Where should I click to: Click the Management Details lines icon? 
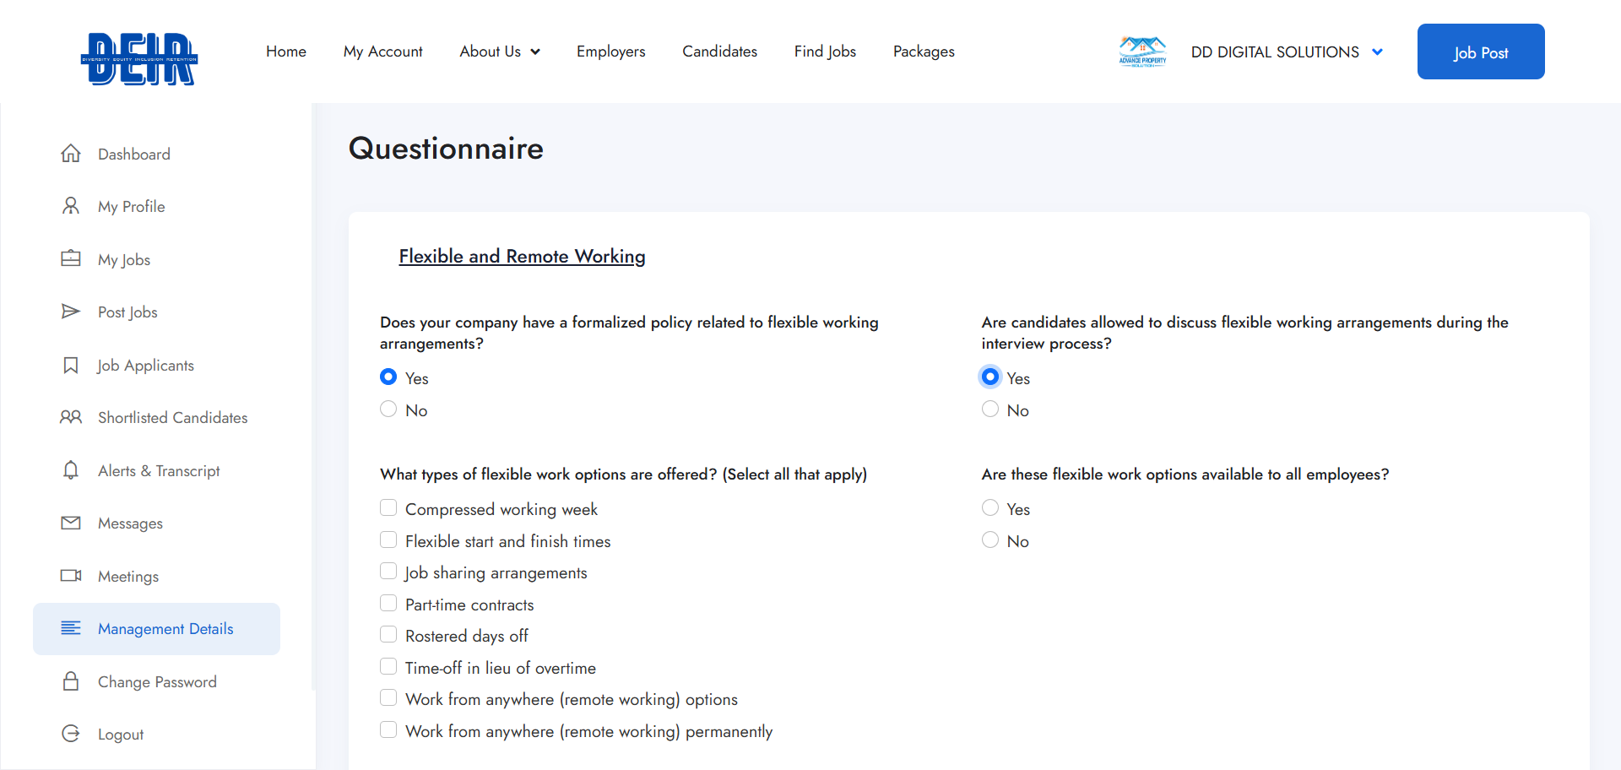pyautogui.click(x=71, y=628)
